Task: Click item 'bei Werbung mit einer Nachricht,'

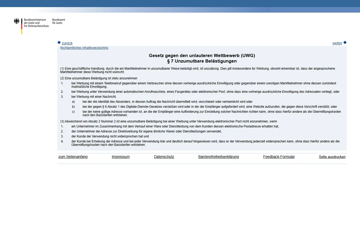Action: pos(94,97)
